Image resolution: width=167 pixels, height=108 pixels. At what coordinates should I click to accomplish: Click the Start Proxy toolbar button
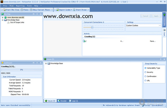click(80, 10)
